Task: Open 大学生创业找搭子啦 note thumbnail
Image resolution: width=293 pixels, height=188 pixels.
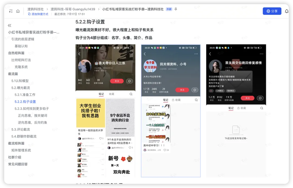Action: [x=91, y=113]
